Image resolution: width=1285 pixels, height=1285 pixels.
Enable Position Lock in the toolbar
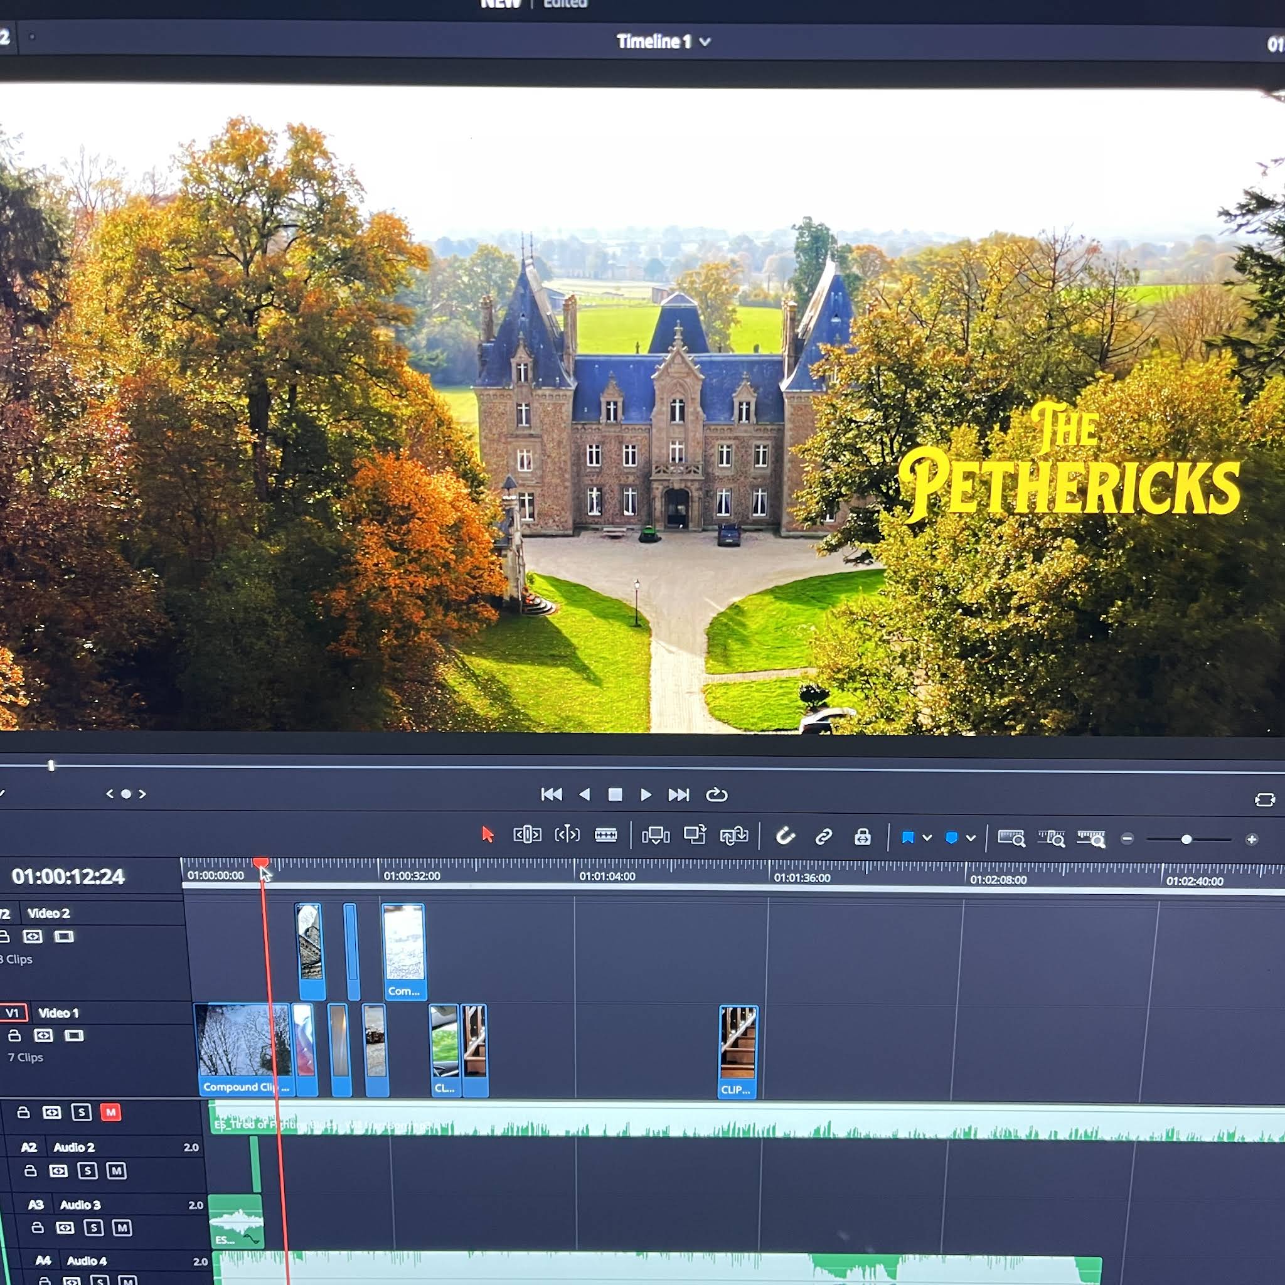click(x=863, y=837)
